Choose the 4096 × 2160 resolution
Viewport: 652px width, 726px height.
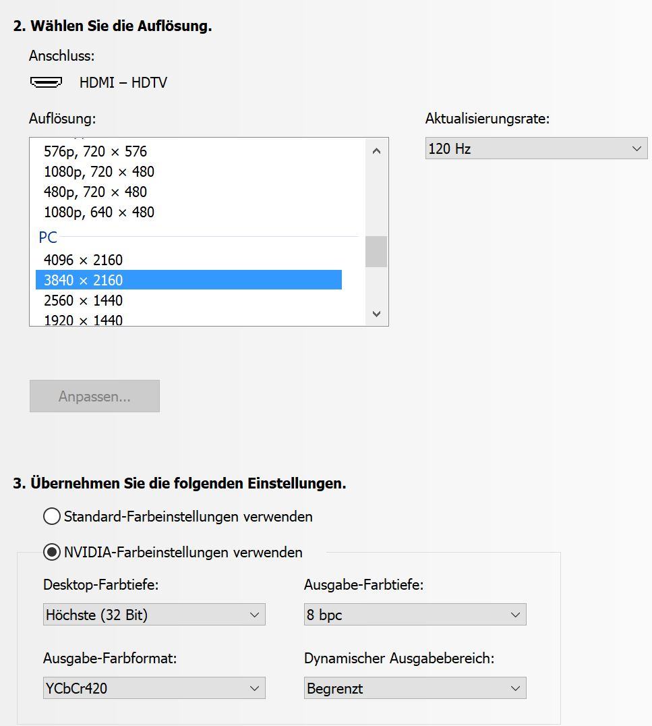tap(189, 260)
